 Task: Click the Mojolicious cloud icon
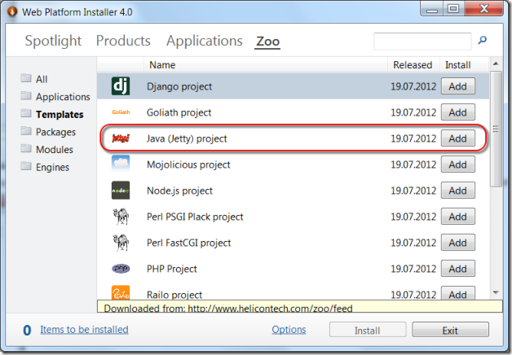click(x=120, y=164)
